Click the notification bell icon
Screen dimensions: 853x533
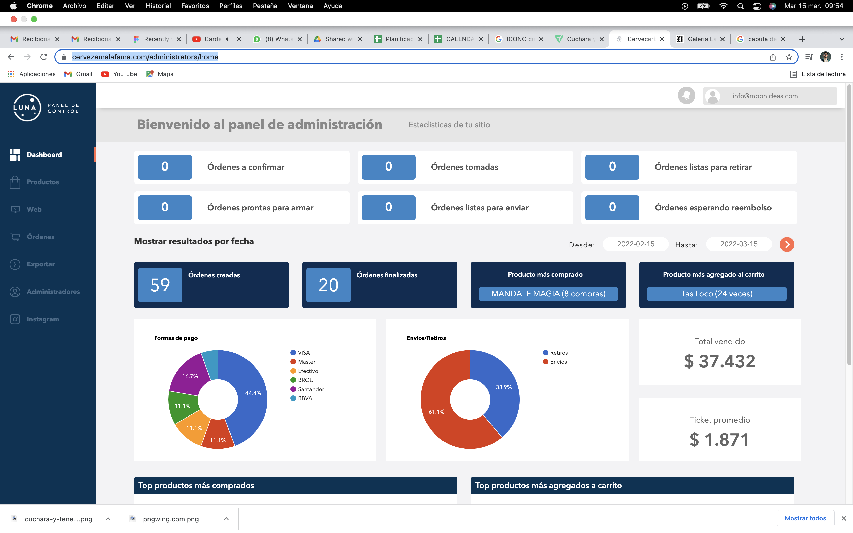pos(686,95)
